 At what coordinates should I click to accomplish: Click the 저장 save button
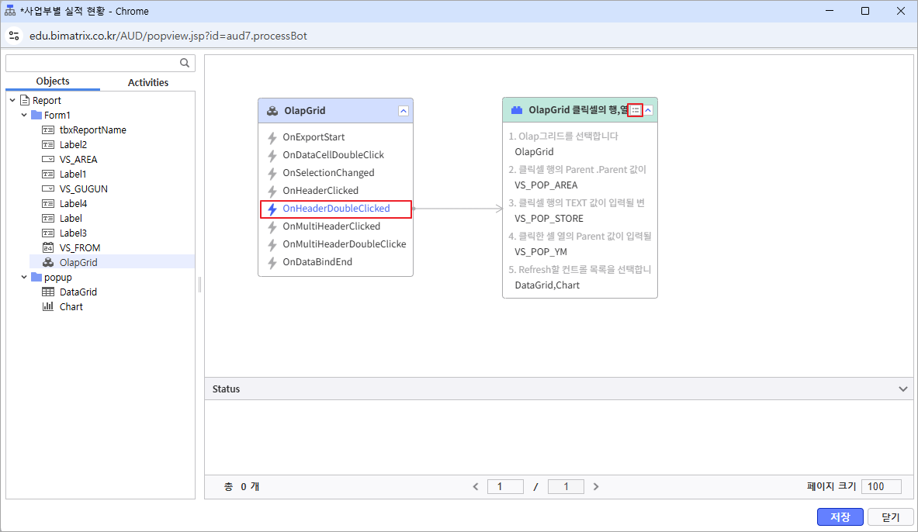[840, 517]
